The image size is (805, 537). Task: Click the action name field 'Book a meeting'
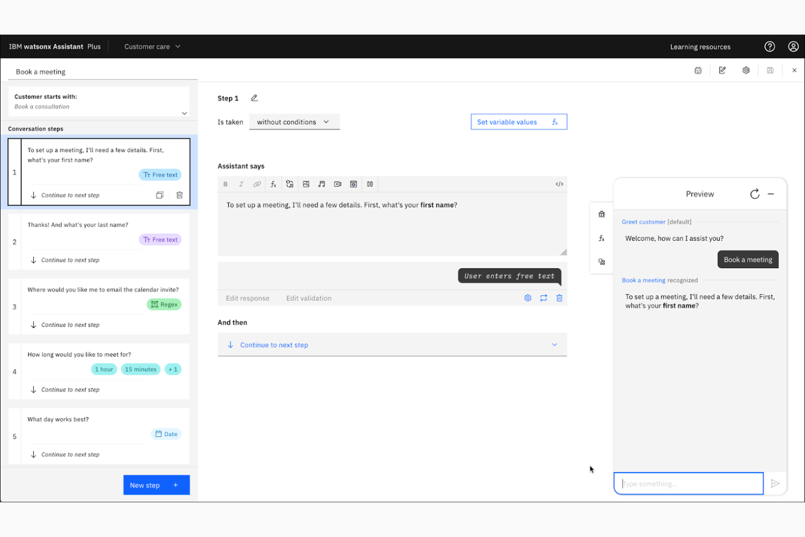point(103,72)
